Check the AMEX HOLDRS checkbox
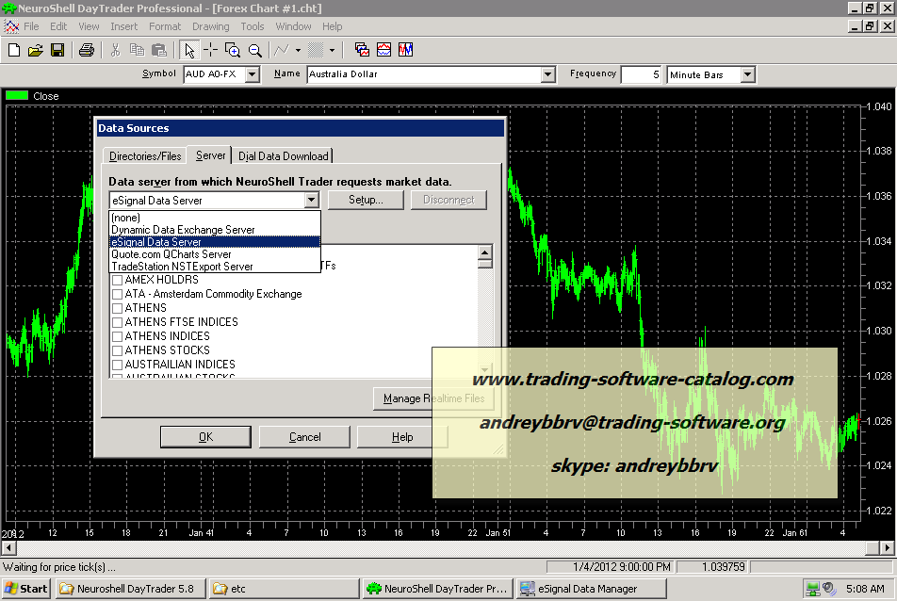Screen dimensions: 897x601 (117, 280)
